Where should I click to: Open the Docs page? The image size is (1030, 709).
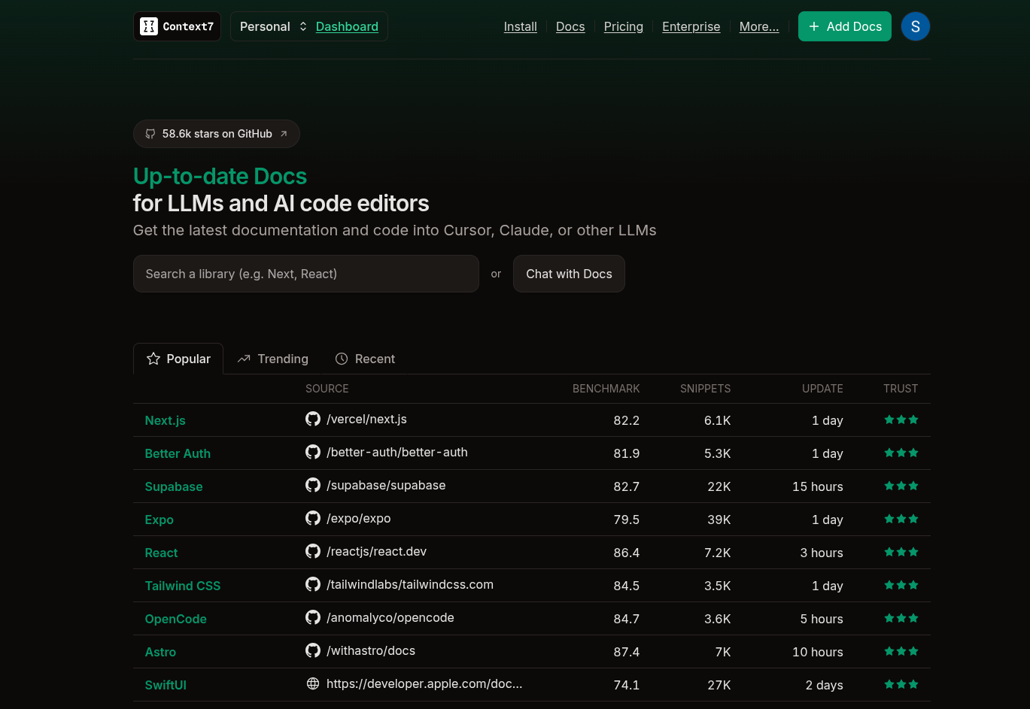coord(570,26)
